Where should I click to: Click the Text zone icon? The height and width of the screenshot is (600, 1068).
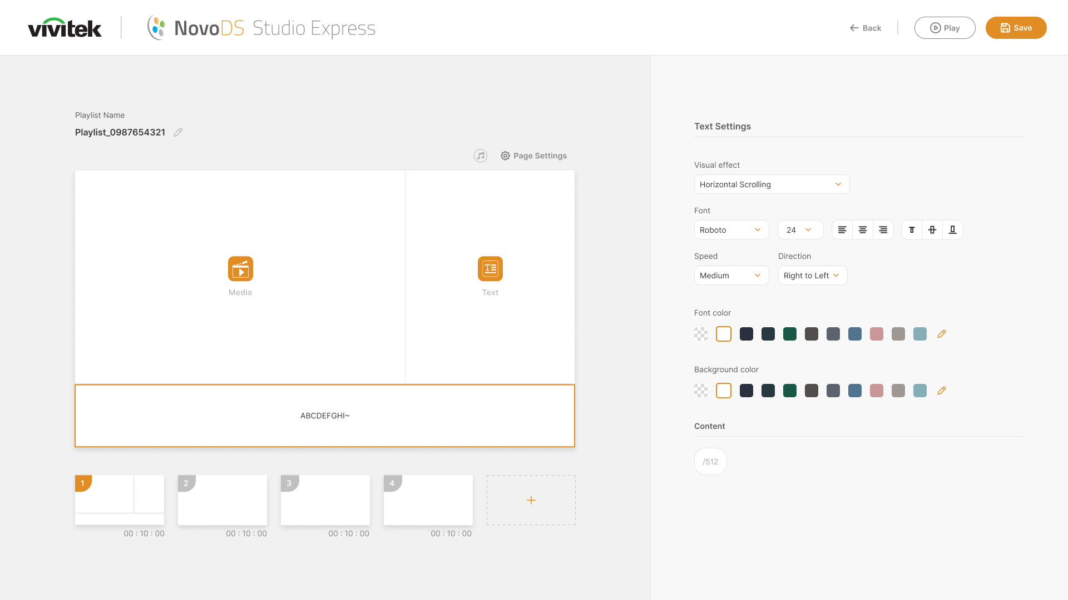coord(490,269)
